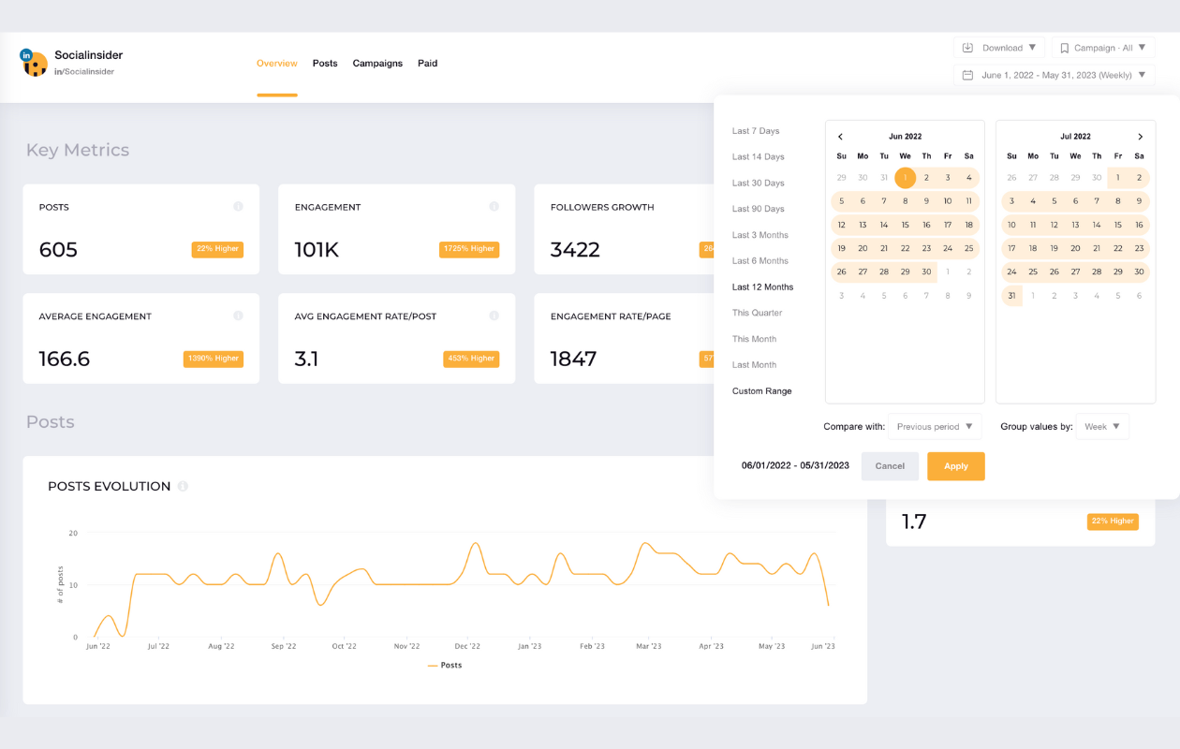Select July 14 in Jul 2022 calendar
Screen dimensions: 1180x749
pos(1097,225)
